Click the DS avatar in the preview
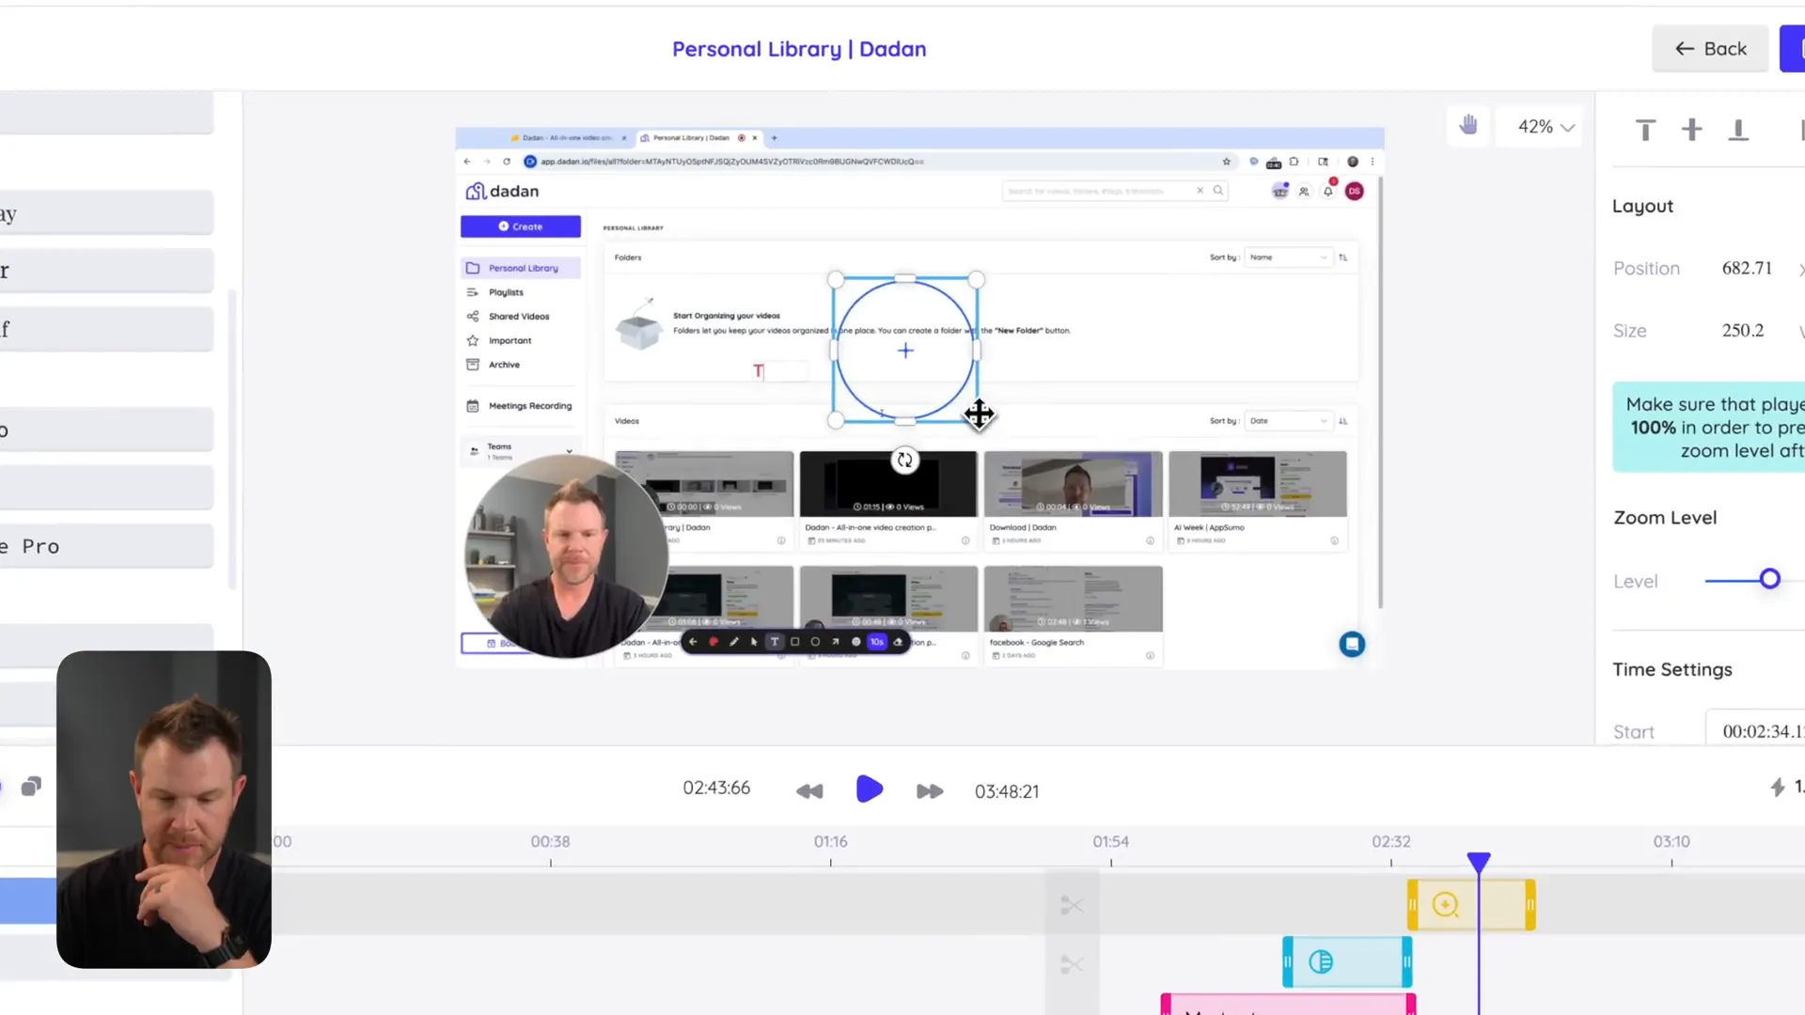Image resolution: width=1805 pixels, height=1015 pixels. pyautogui.click(x=1354, y=191)
